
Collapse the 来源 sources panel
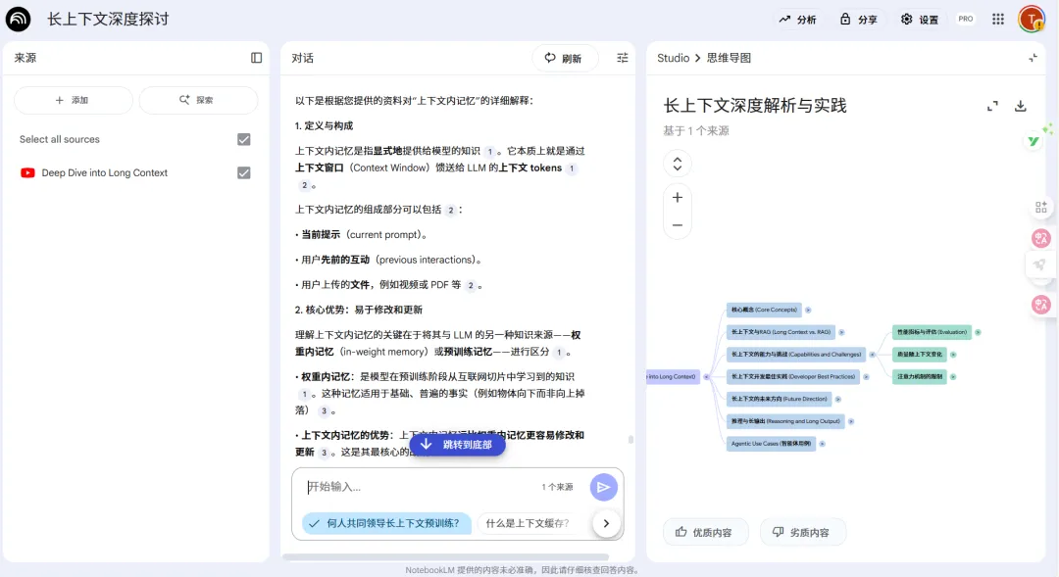256,58
